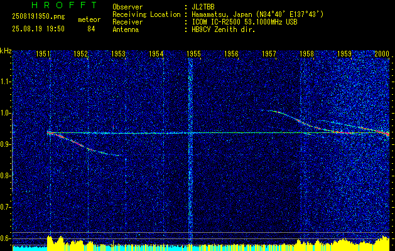
Task: Click the 2000 time marker
Action: (382, 53)
